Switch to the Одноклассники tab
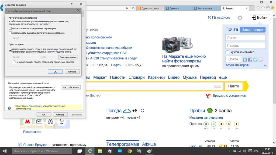The height and width of the screenshot is (155, 276). pyautogui.click(x=150, y=8)
